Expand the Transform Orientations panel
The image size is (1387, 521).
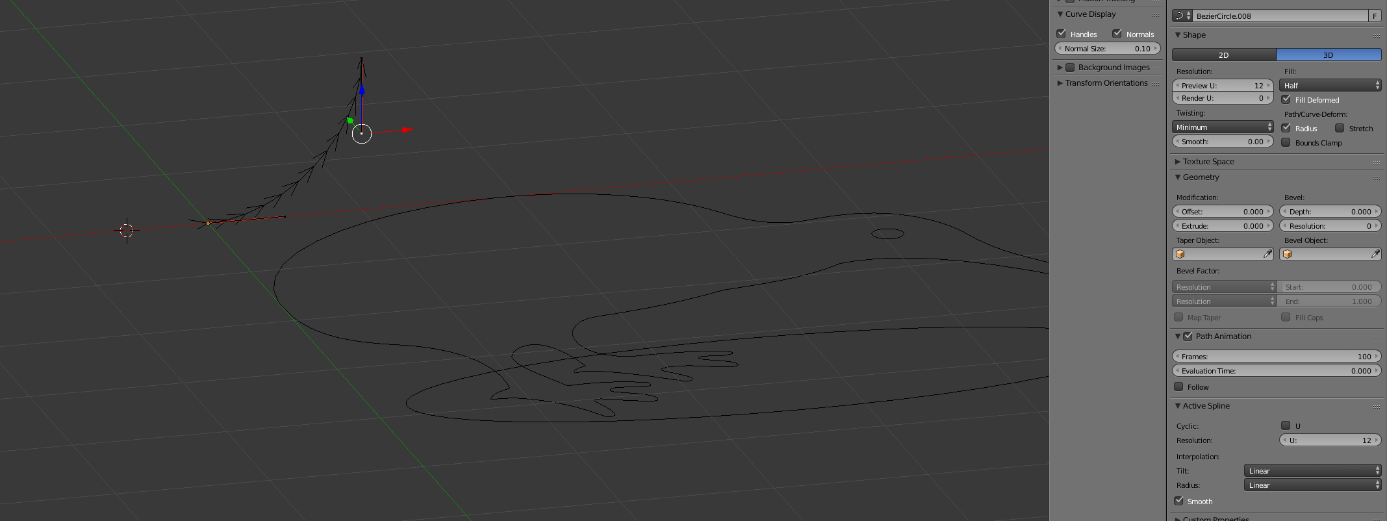click(x=1060, y=83)
